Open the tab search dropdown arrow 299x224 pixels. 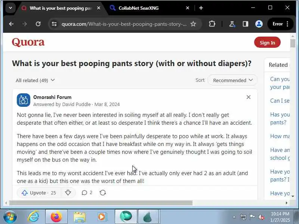(10, 8)
